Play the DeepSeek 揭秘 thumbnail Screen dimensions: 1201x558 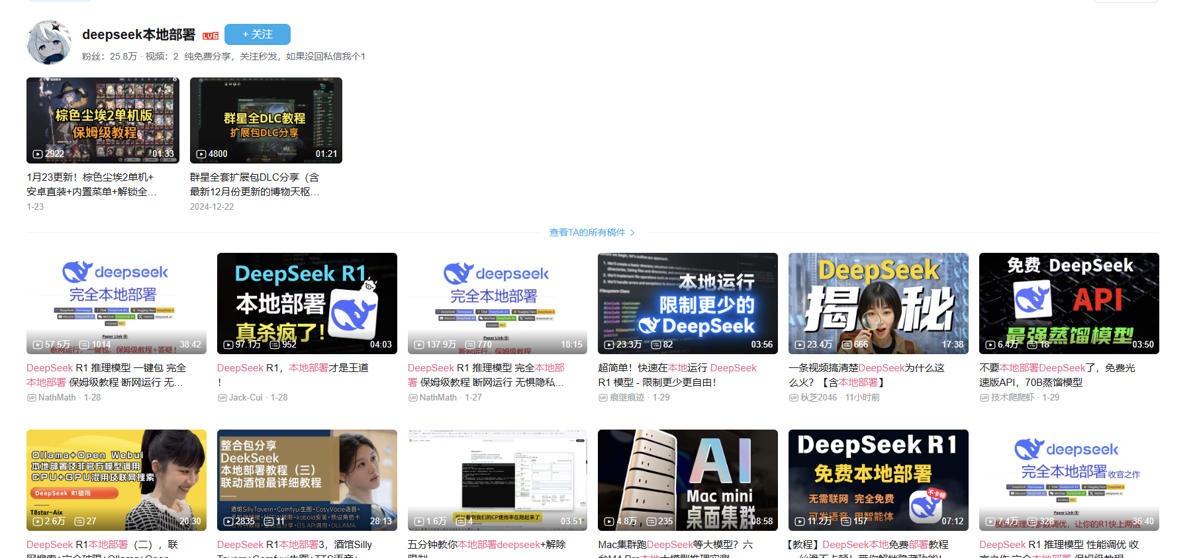coord(879,303)
